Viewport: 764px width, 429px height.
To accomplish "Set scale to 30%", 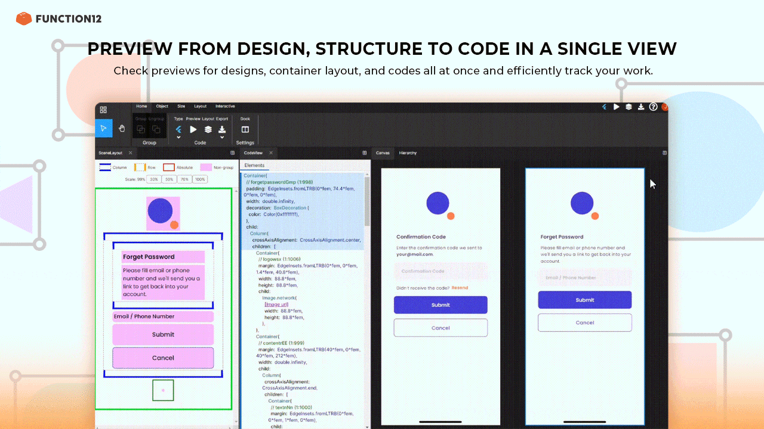I will tap(153, 179).
